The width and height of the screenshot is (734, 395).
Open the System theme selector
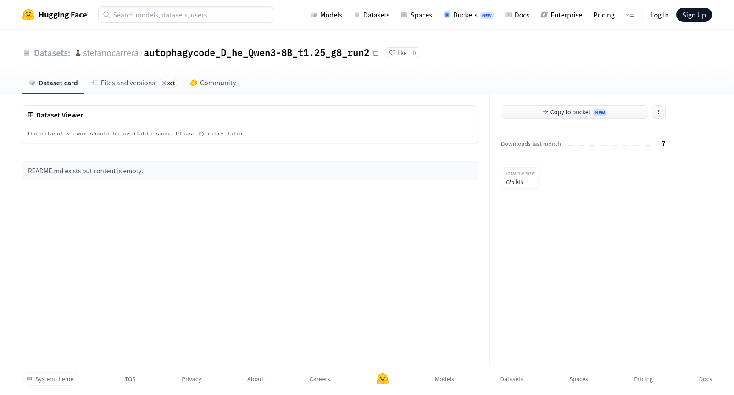coord(50,379)
